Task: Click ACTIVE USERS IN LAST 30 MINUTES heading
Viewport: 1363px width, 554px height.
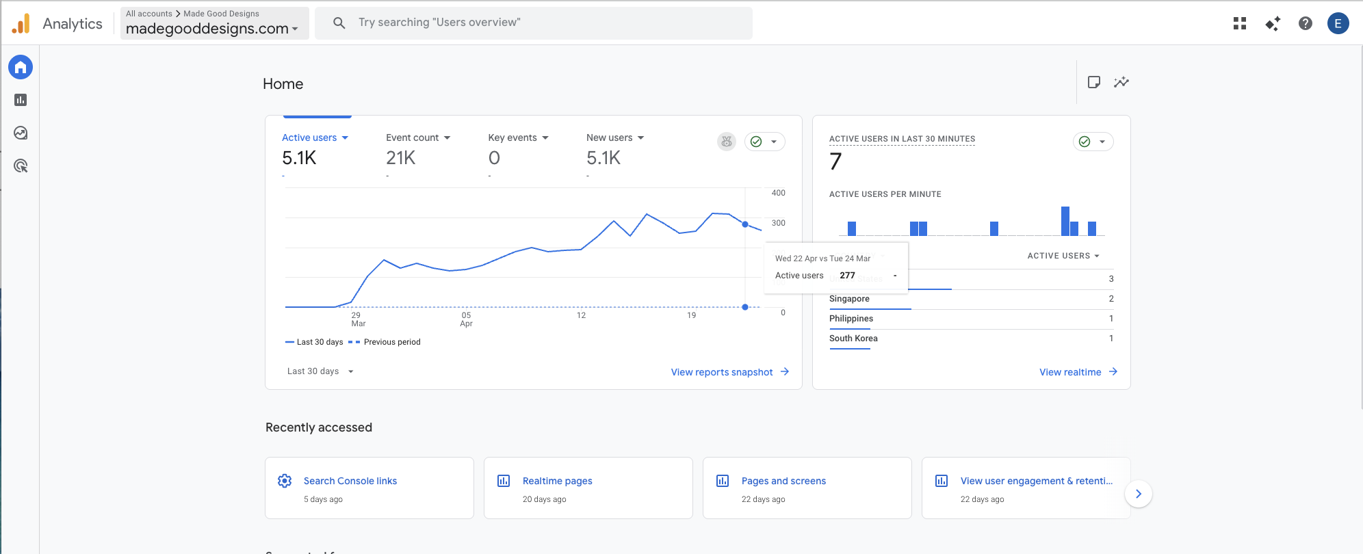Action: (x=902, y=139)
